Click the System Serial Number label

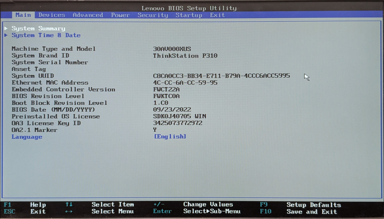point(50,63)
